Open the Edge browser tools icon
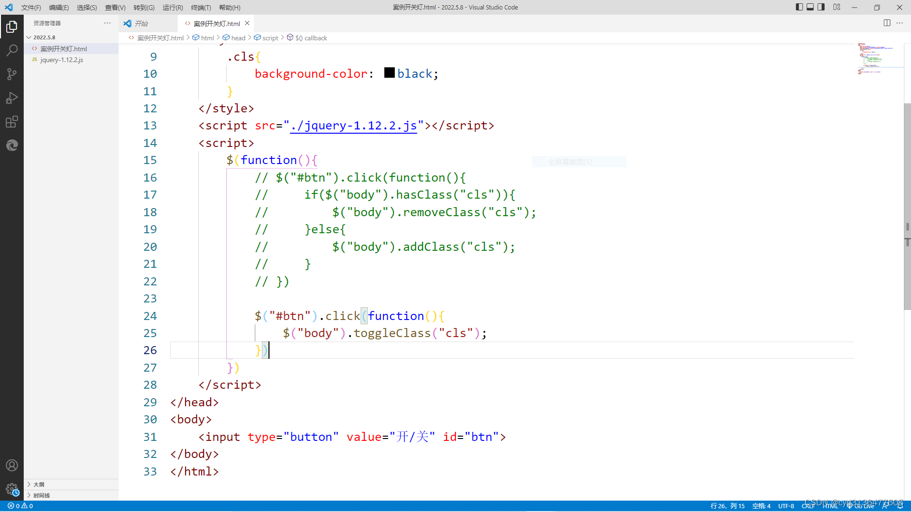This screenshot has height=512, width=911. (x=12, y=146)
